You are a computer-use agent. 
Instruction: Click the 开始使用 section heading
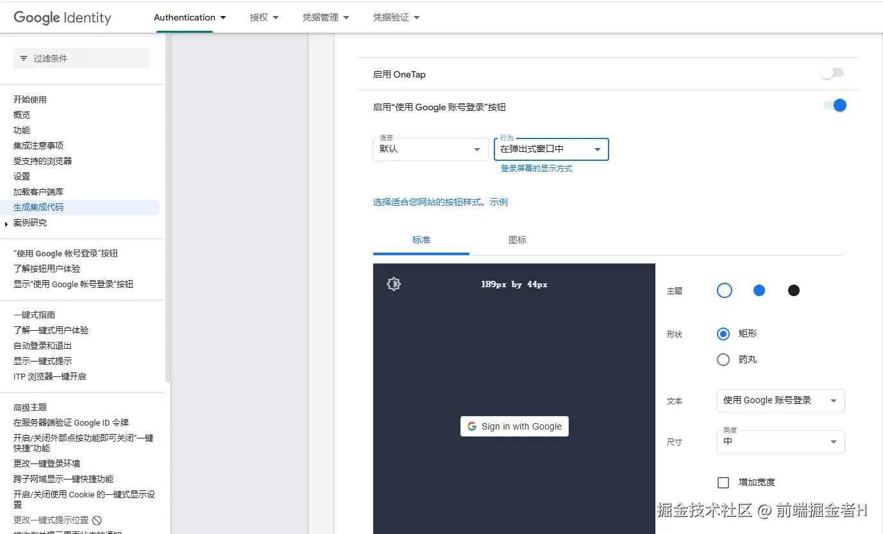pyautogui.click(x=30, y=99)
